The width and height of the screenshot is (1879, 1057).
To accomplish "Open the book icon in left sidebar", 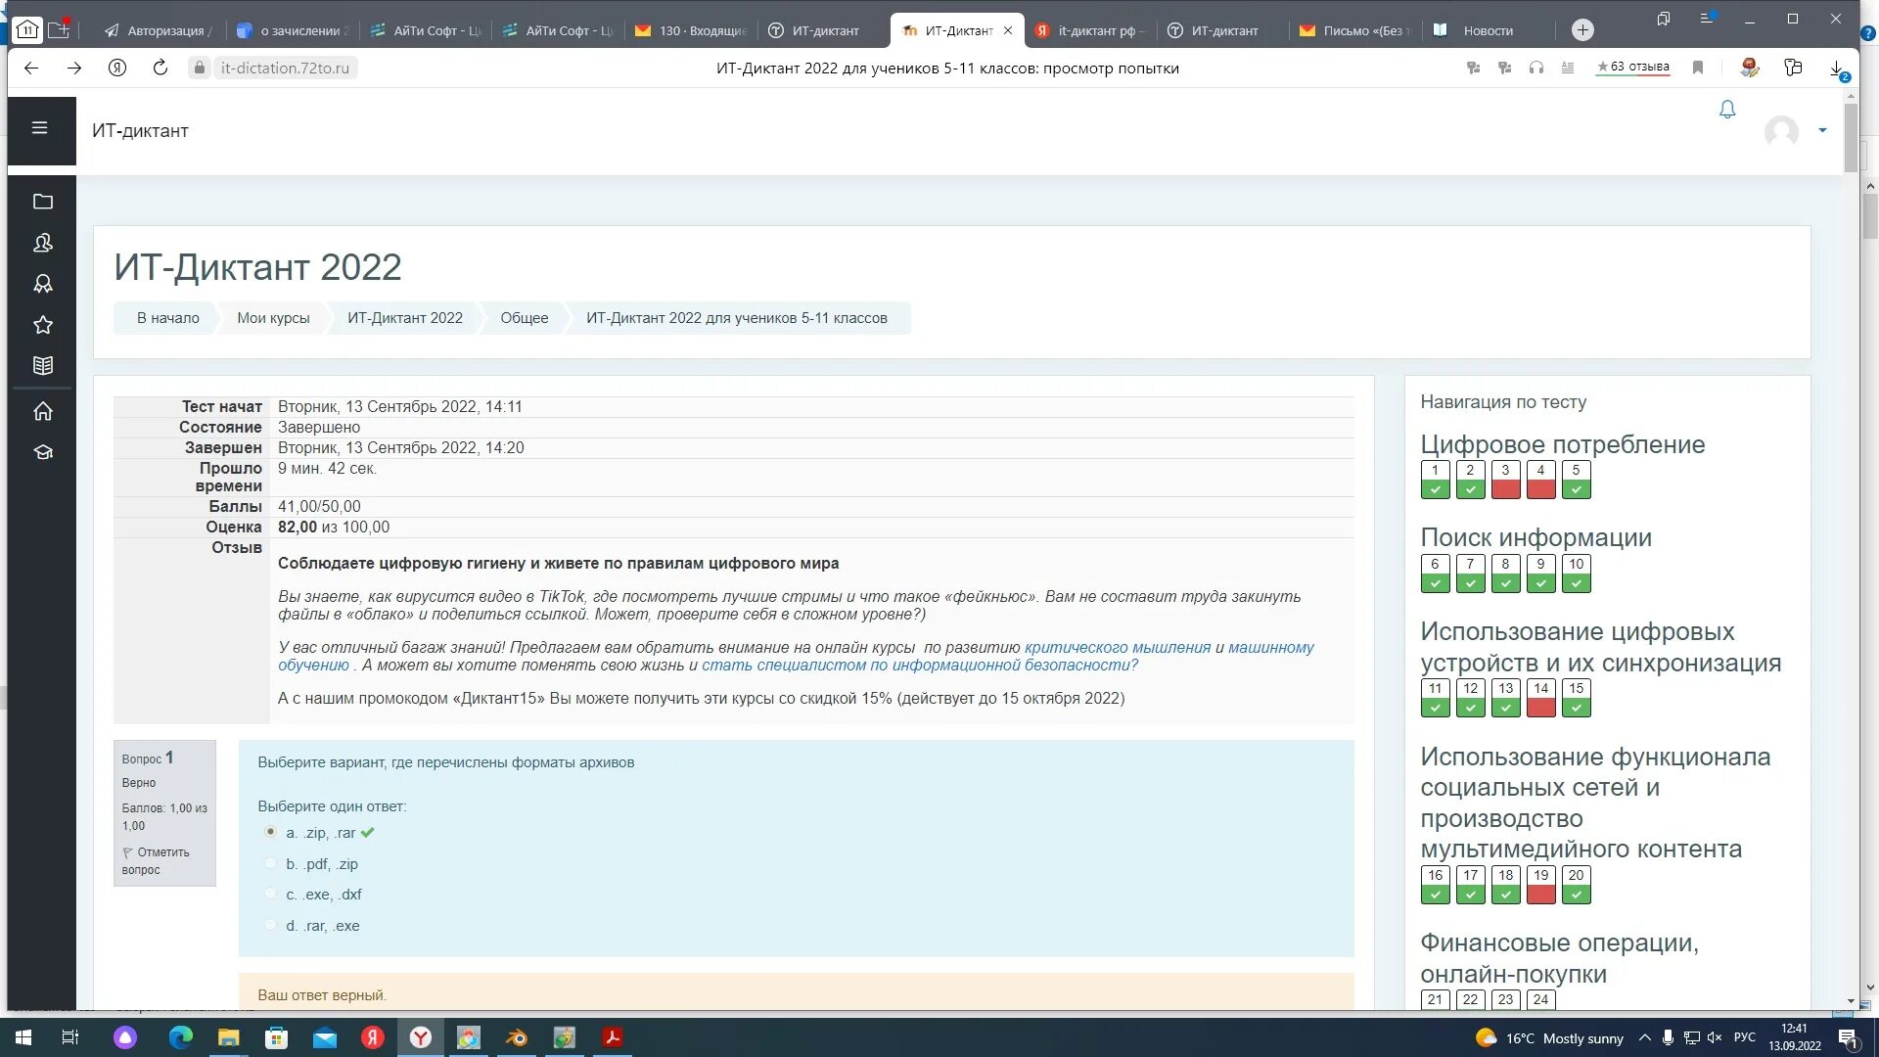I will [42, 366].
